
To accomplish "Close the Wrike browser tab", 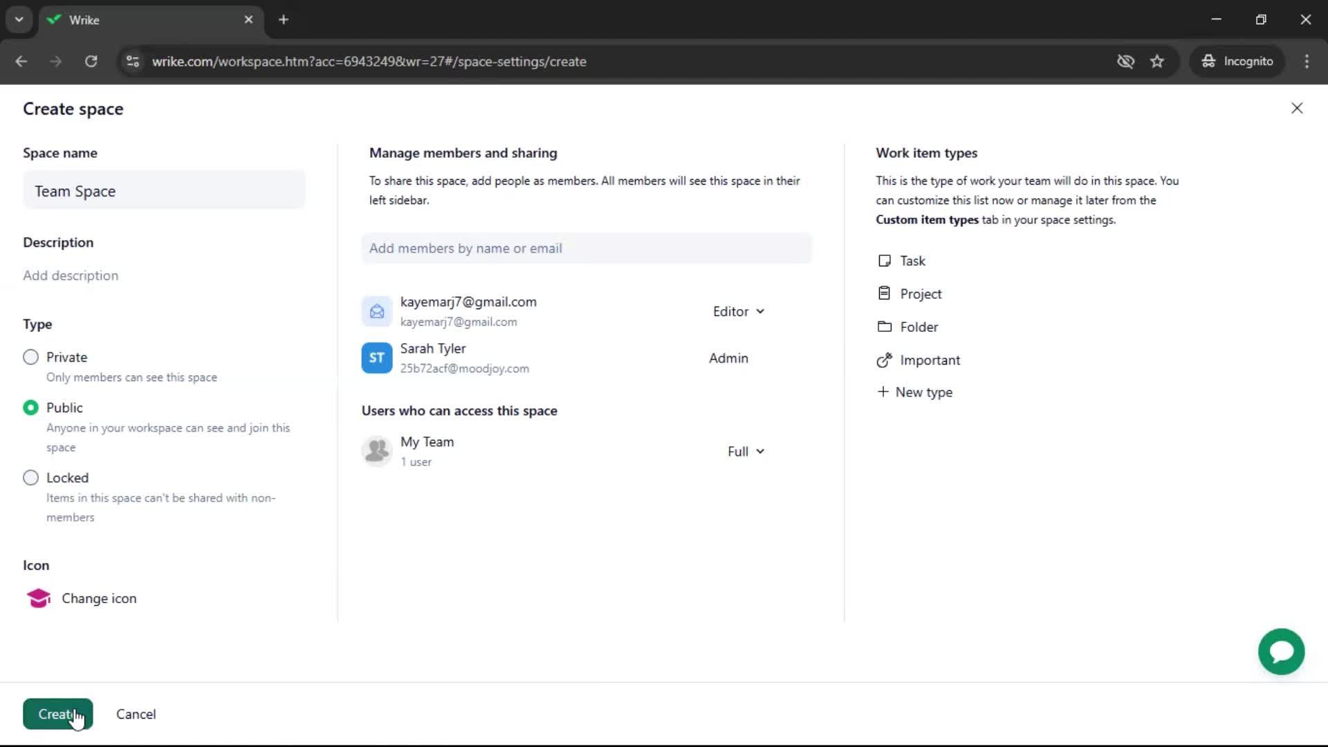I will tap(248, 19).
